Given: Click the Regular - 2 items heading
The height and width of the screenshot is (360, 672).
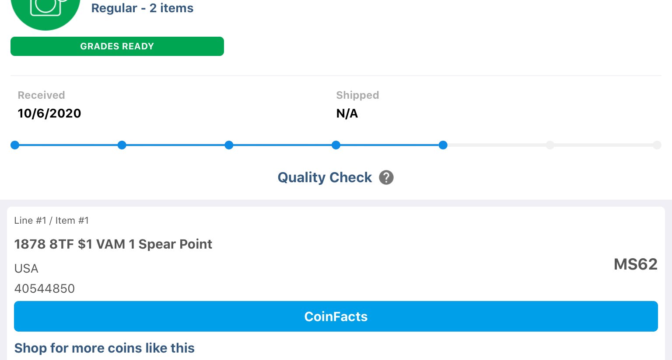Looking at the screenshot, I should [142, 8].
